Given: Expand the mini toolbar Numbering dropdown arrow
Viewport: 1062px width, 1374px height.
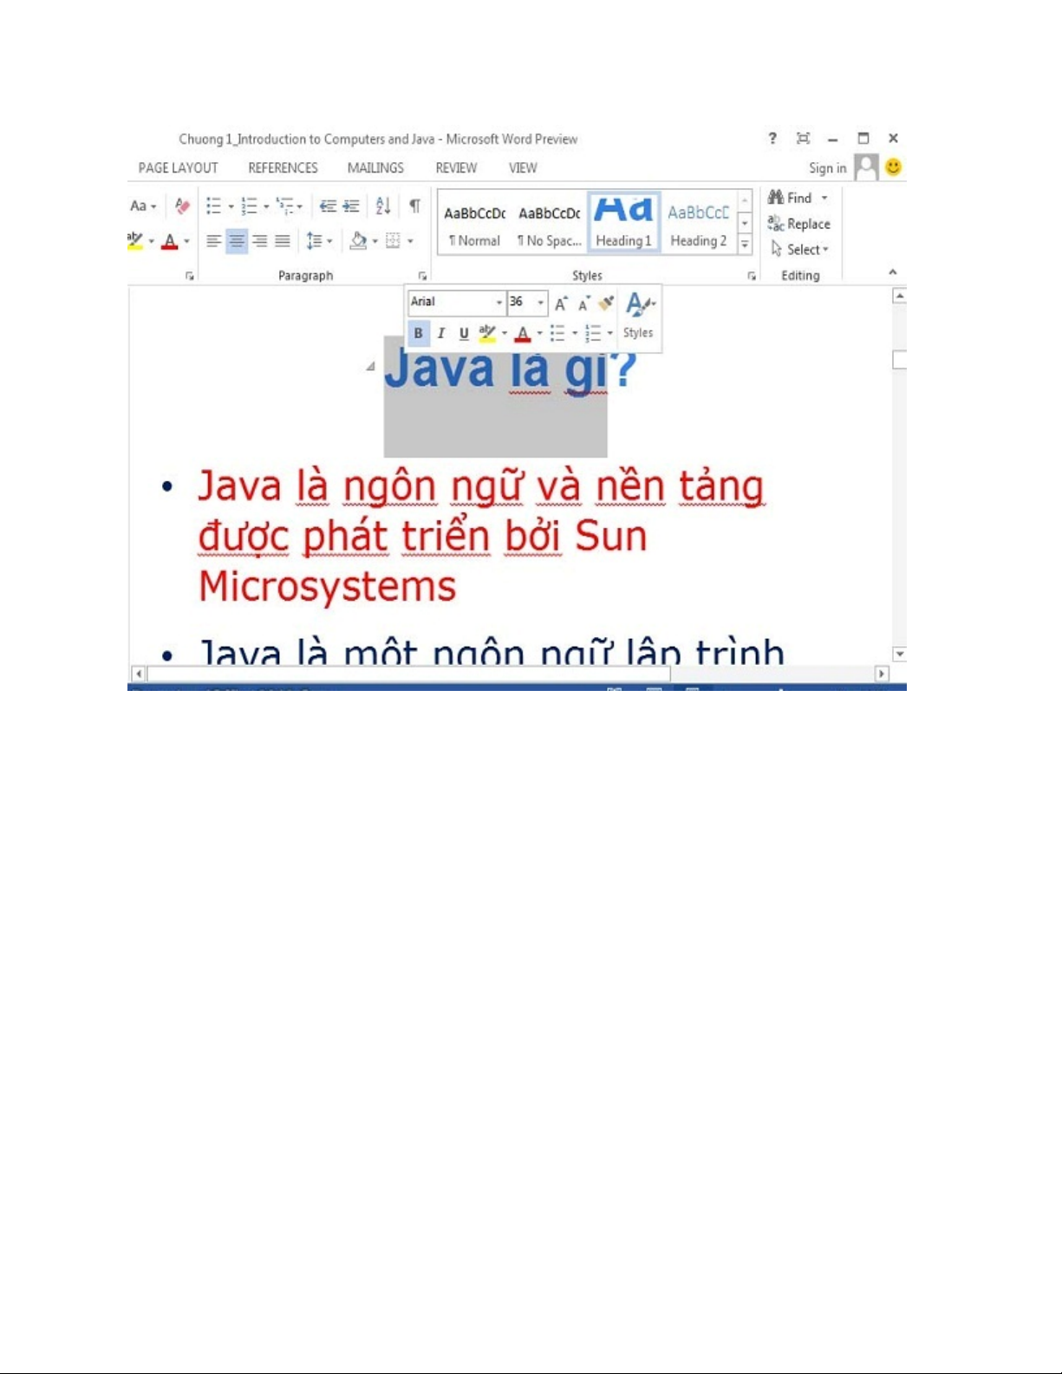Looking at the screenshot, I should pyautogui.click(x=610, y=333).
